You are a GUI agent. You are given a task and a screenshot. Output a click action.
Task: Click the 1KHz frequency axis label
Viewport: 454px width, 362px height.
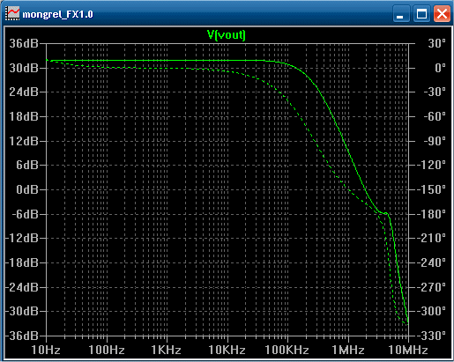pos(166,350)
